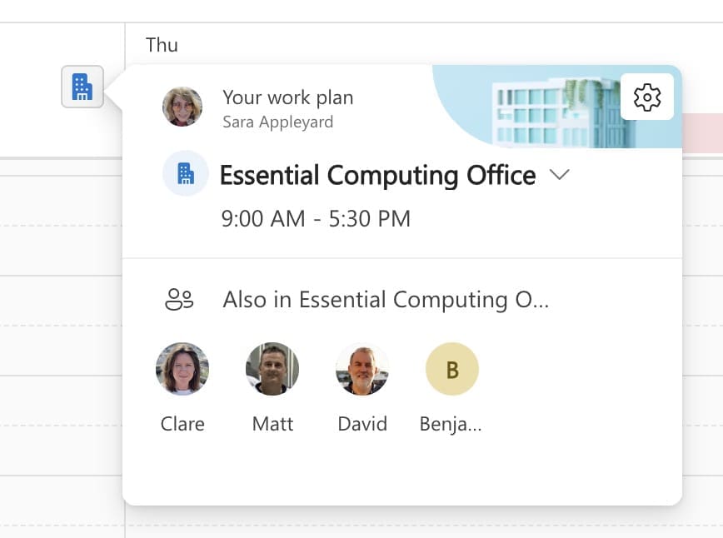Screen dimensions: 723x538
Task: Select the Thu day header
Action: pos(163,45)
